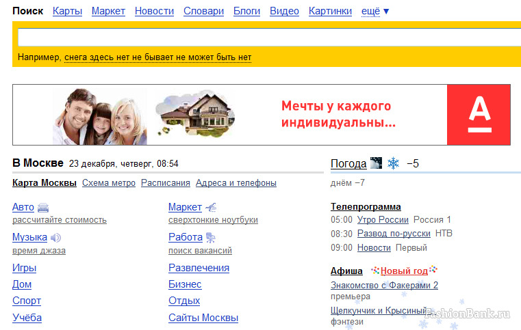Click the blue snowflake weather icon
521x330 pixels.
point(394,163)
